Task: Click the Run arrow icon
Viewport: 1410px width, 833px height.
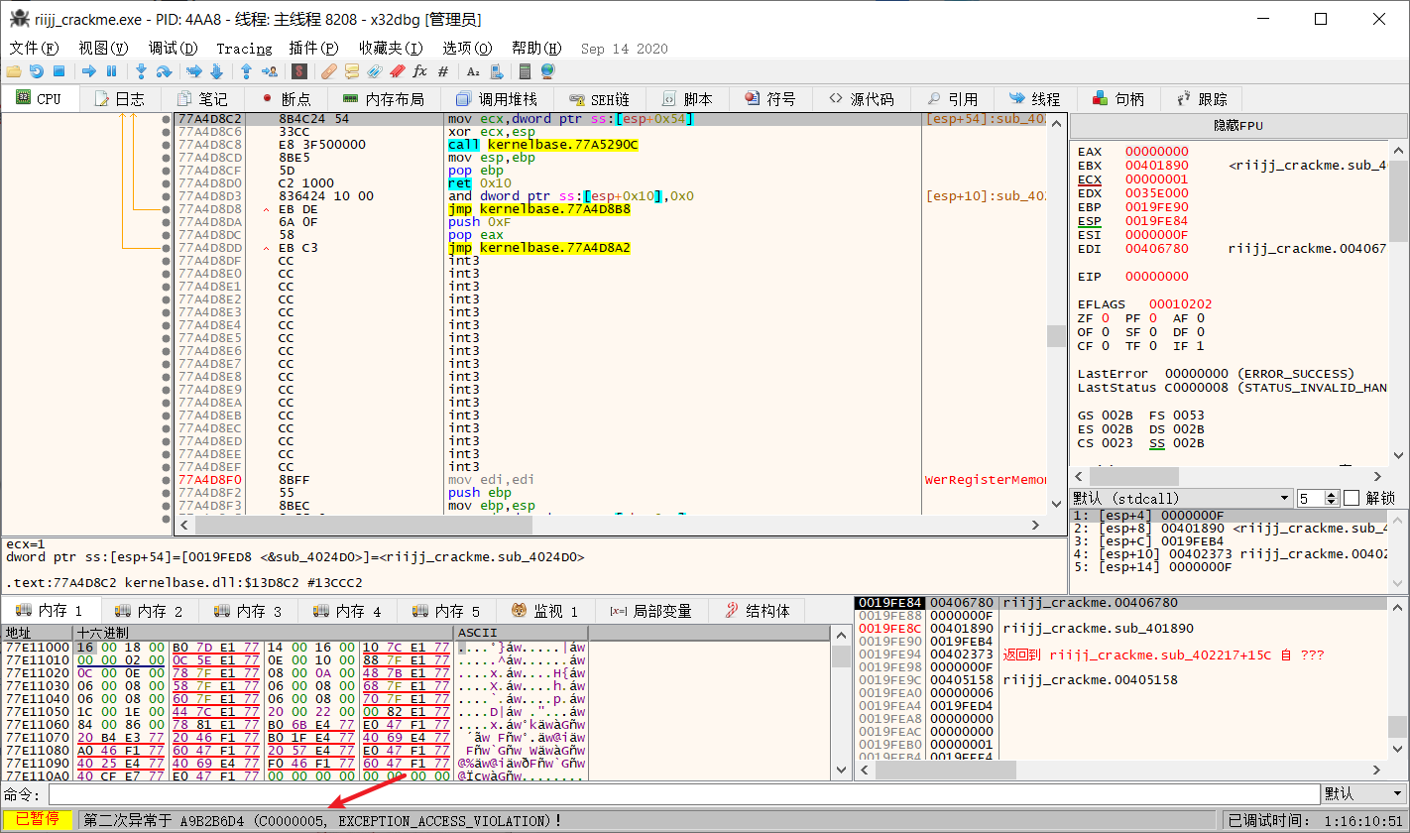Action: [x=89, y=71]
